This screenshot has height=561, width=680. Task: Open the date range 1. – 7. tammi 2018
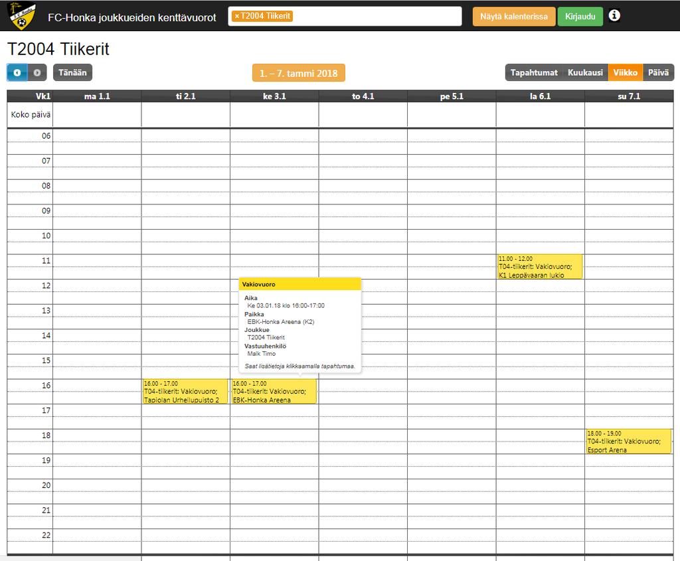coord(298,73)
